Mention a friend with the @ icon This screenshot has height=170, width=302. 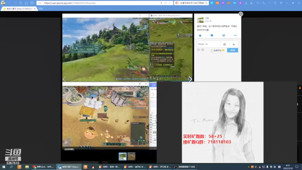pyautogui.click(x=203, y=50)
